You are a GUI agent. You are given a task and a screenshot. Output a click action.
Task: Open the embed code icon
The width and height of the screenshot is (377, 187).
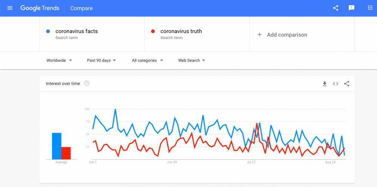(336, 84)
